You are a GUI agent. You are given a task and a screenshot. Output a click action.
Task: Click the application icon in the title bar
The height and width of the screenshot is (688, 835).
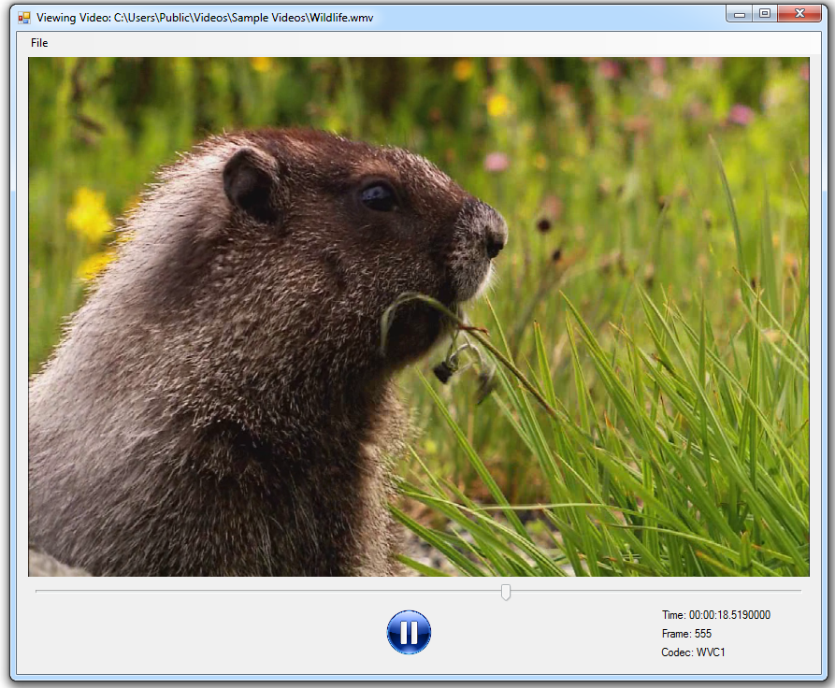tap(24, 18)
